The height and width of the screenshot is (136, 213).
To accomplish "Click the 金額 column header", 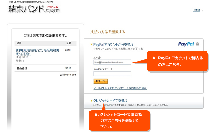I will pos(69,43).
